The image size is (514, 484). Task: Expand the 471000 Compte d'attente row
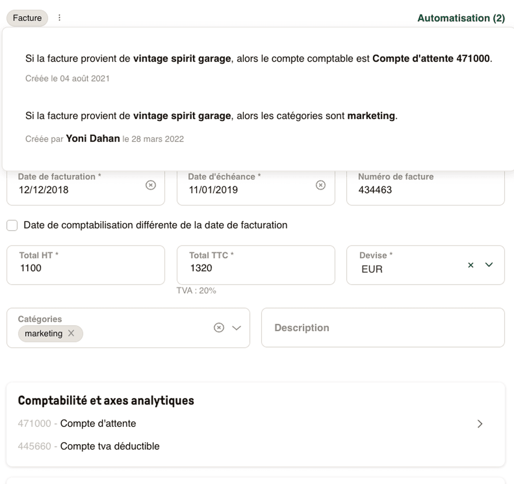coord(480,424)
